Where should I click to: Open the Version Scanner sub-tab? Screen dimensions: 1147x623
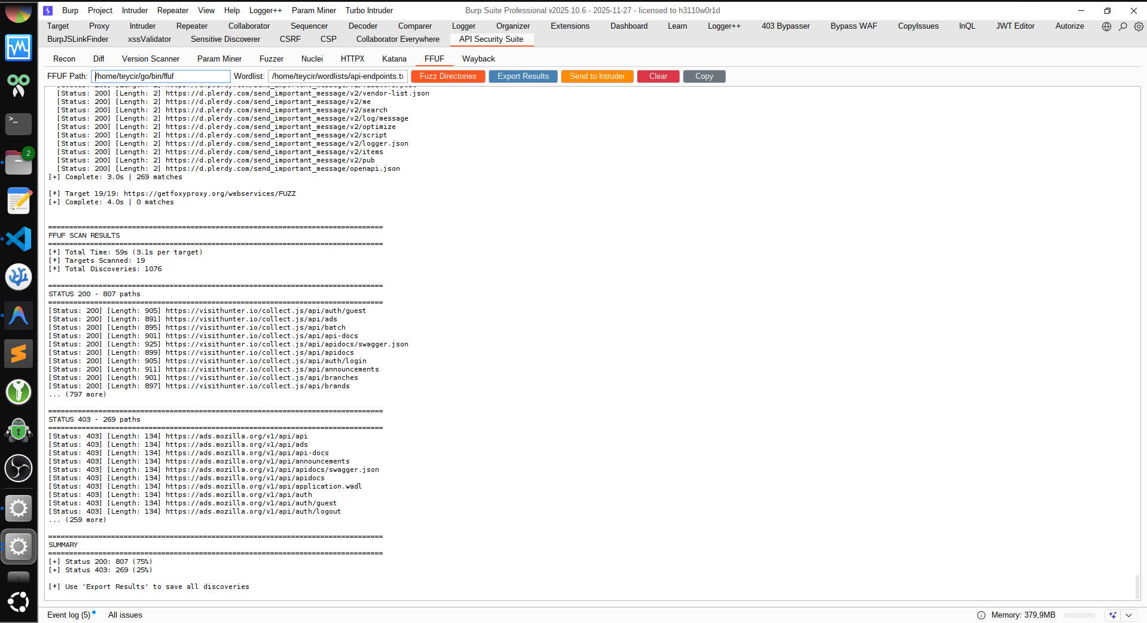tap(151, 59)
